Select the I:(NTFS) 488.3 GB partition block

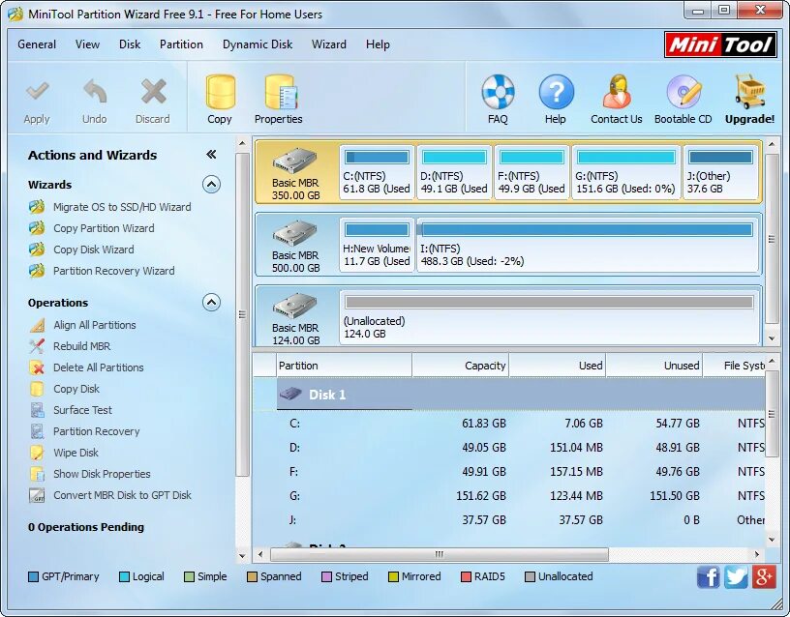coord(588,245)
